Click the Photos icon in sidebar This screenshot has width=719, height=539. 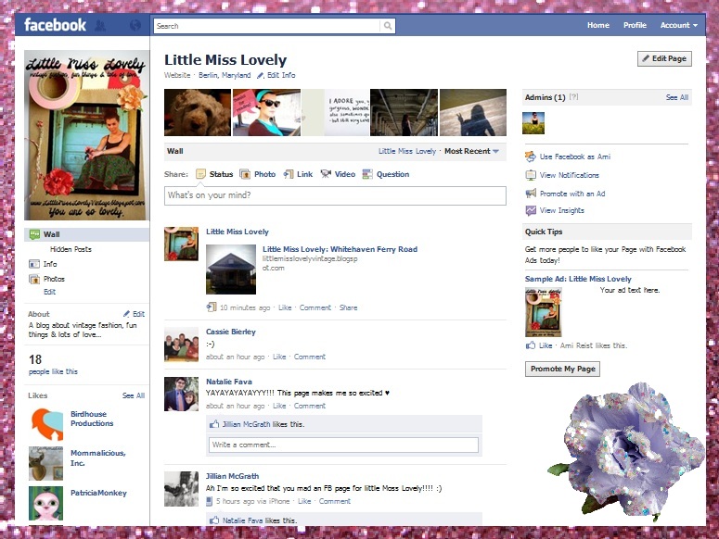(34, 279)
